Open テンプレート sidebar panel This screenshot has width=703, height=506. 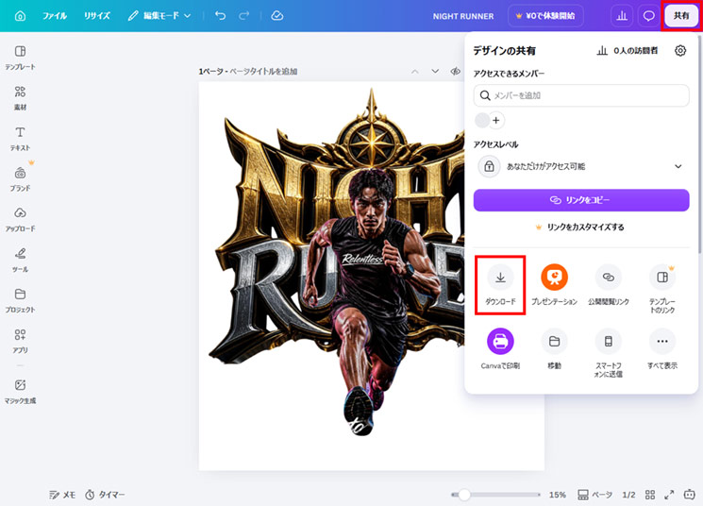coord(20,58)
